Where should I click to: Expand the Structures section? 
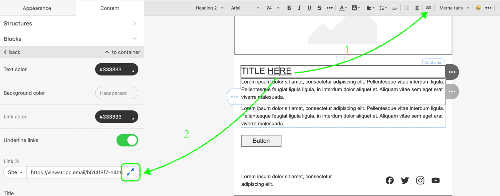coord(72,23)
